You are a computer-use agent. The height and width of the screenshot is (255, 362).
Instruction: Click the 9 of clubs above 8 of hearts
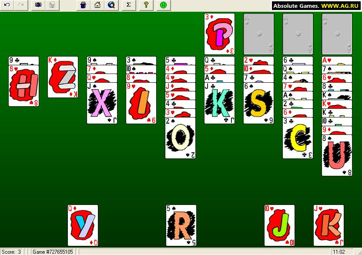click(x=23, y=61)
